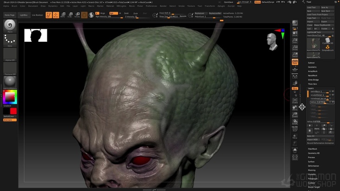
Task: Toggle the Zsub mode
Action: [x=136, y=13]
